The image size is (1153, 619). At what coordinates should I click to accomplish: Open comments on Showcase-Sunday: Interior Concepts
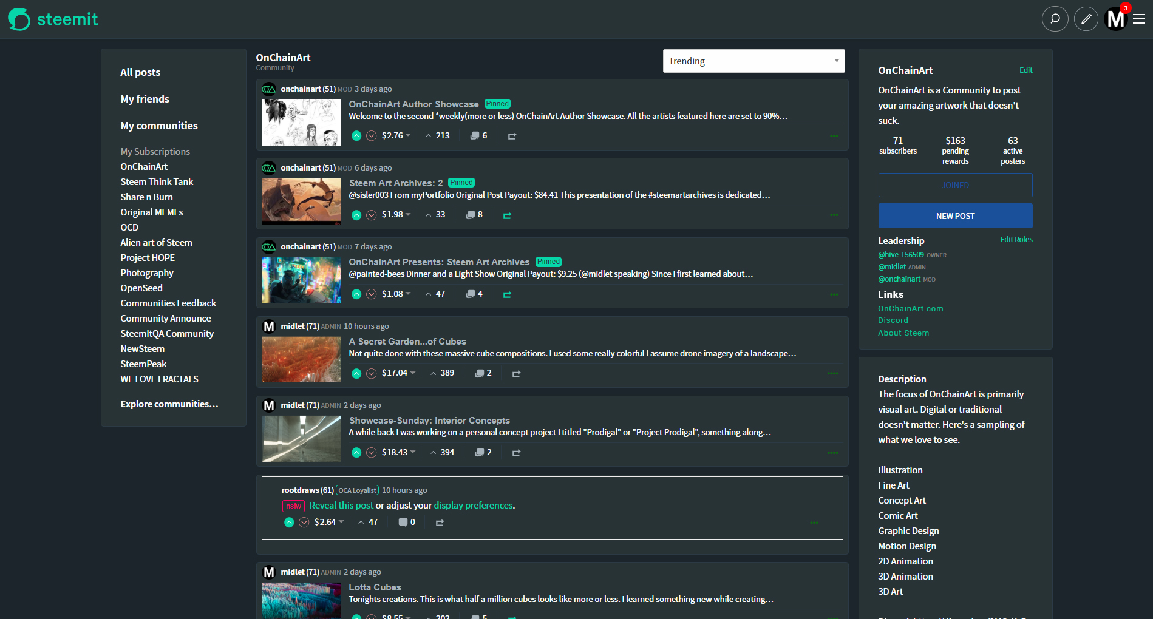[483, 453]
